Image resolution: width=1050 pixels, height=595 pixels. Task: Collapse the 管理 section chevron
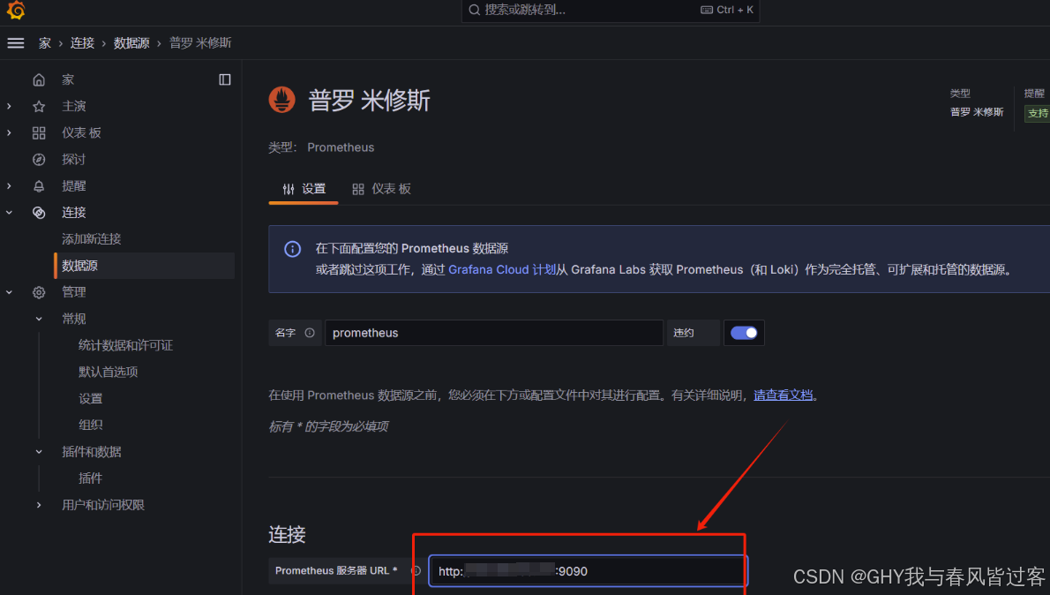(10, 292)
